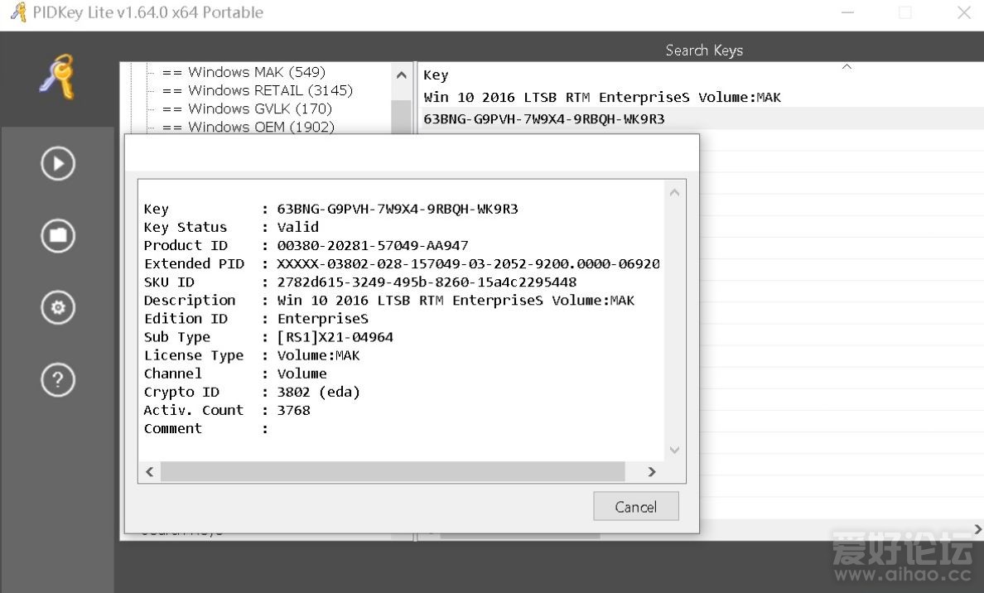Open the help question mark icon
Viewport: 984px width, 593px height.
pyautogui.click(x=58, y=379)
